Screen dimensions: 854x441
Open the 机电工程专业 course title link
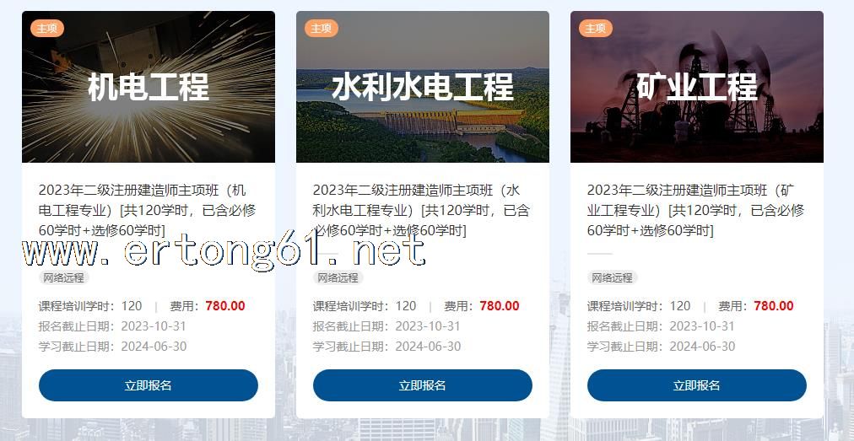(x=147, y=210)
